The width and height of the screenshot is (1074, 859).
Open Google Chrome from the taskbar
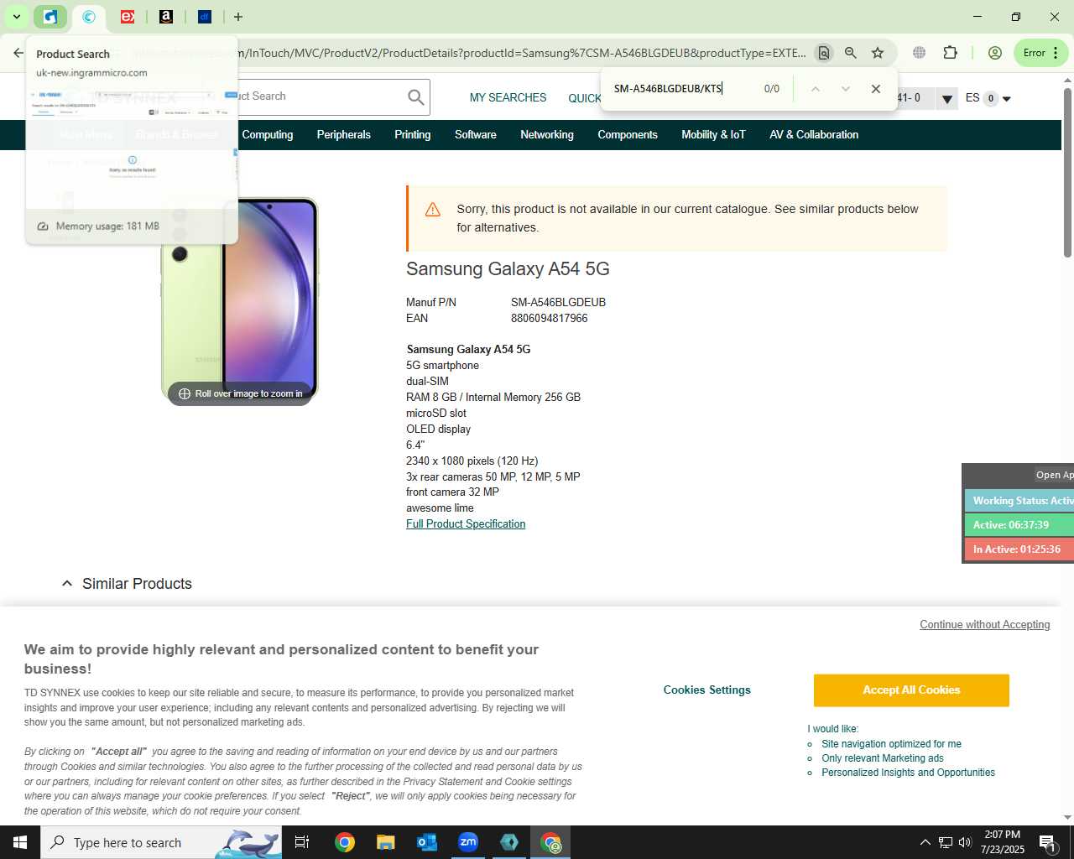(345, 842)
